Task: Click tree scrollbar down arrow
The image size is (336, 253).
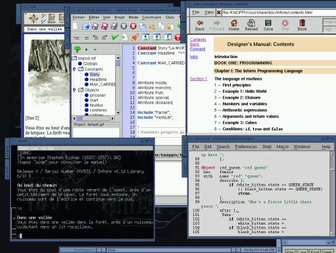Action: [x=118, y=113]
